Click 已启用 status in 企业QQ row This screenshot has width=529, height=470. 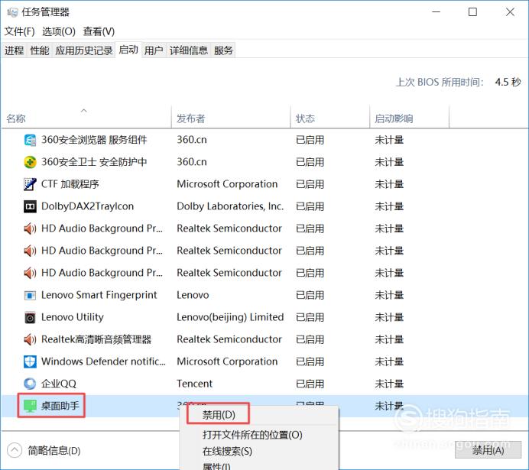310,384
